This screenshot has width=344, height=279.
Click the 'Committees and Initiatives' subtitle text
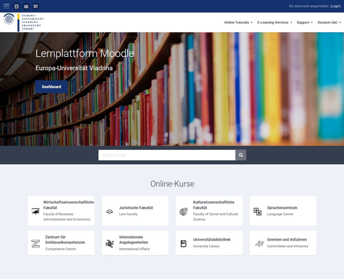[x=288, y=246]
